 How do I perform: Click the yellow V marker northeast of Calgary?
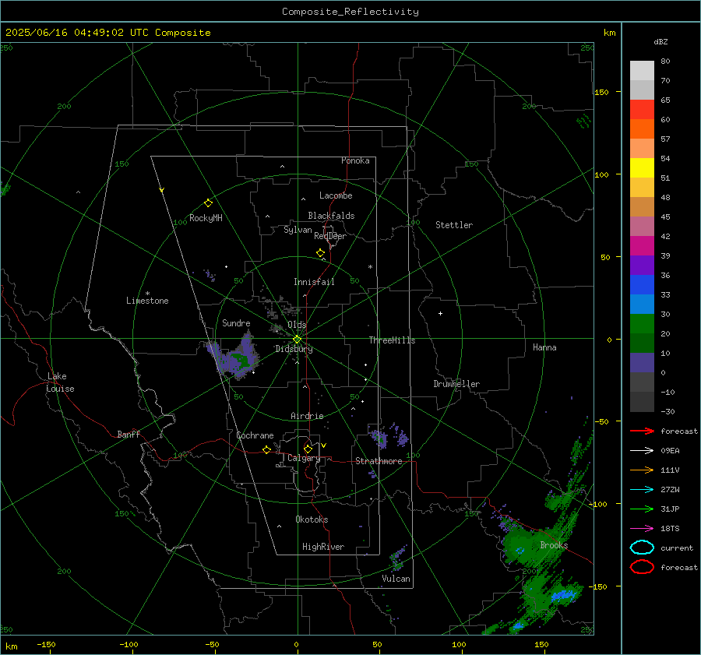click(324, 445)
